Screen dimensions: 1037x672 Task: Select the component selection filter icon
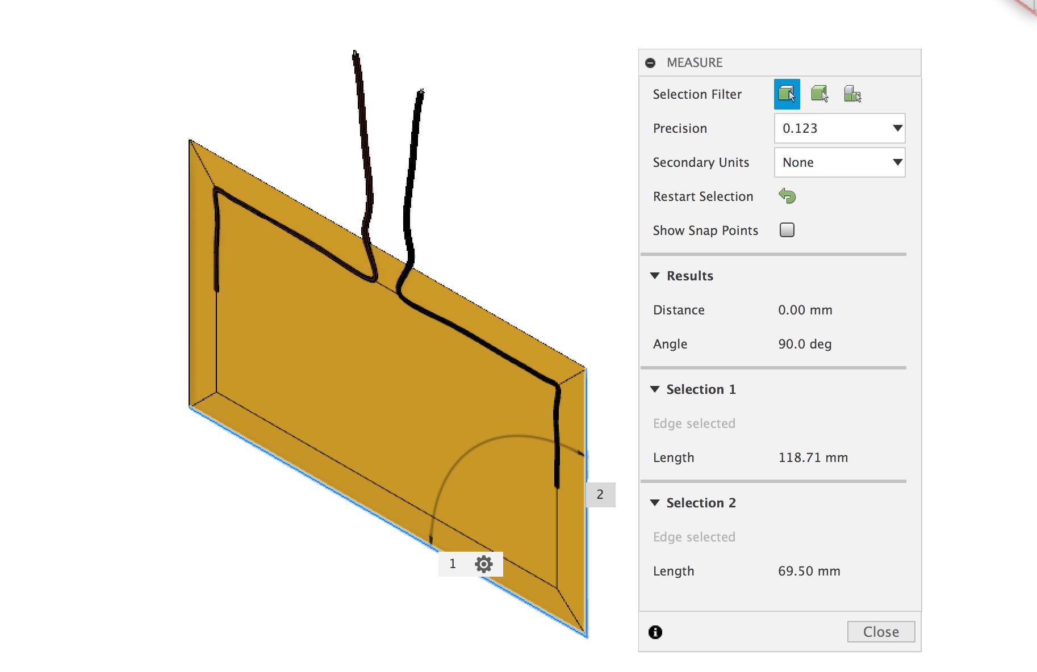click(x=852, y=94)
